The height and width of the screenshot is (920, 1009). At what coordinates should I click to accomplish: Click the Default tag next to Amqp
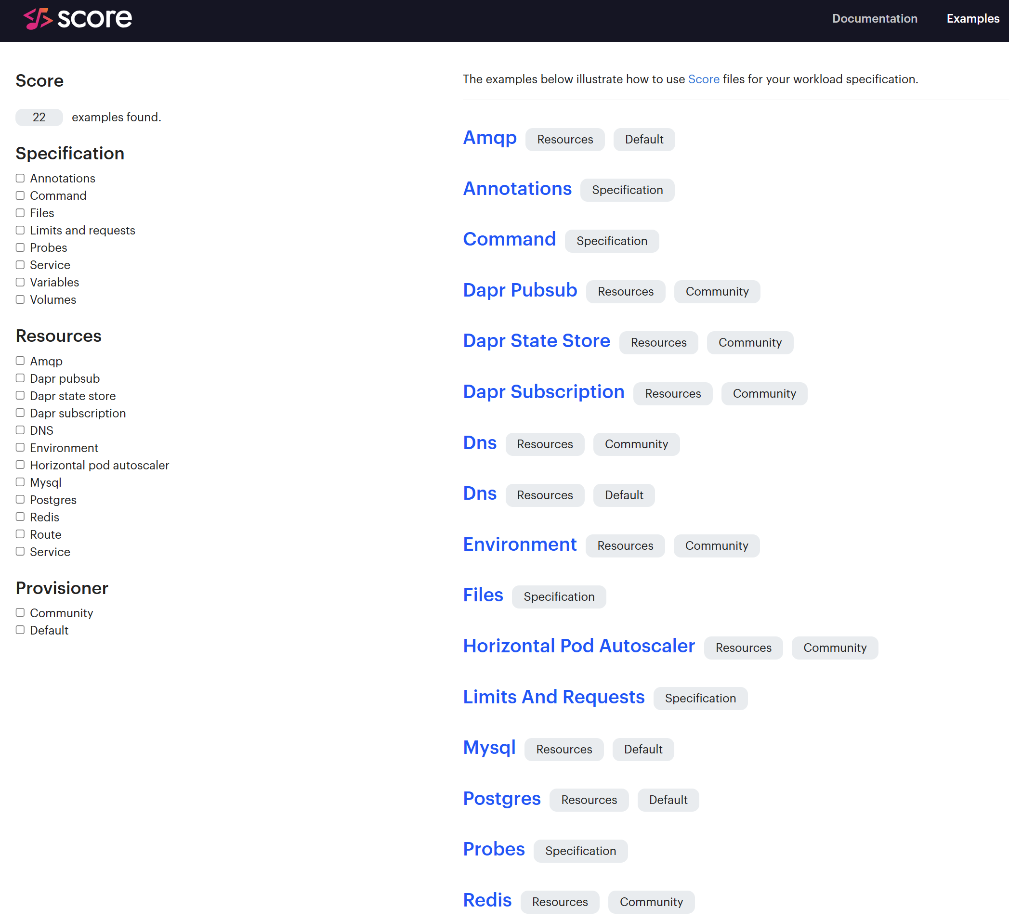(x=643, y=140)
